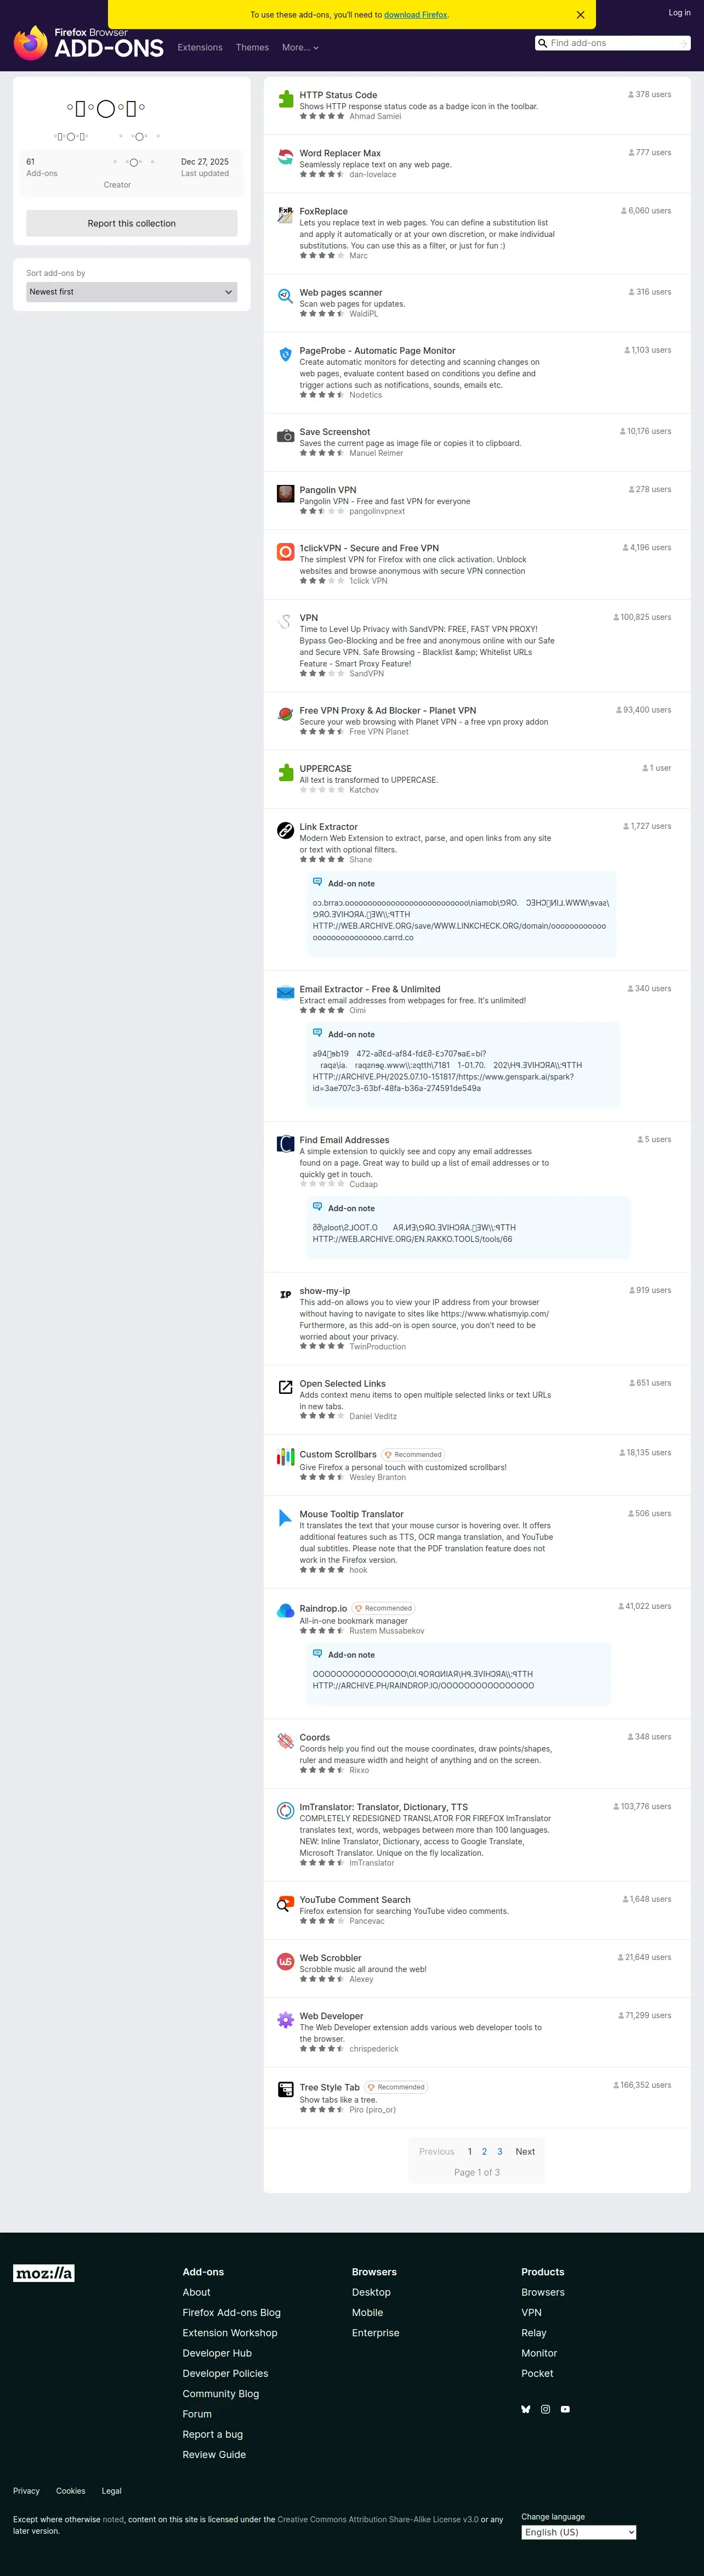Go to page 3 of the collection
704x2576 pixels.
coord(499,2151)
